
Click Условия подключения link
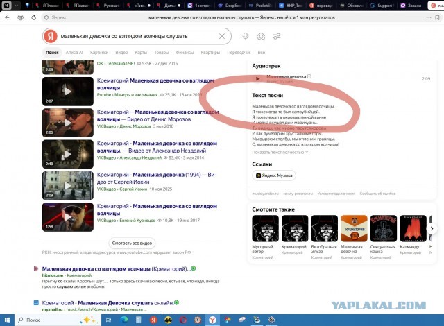[336, 194]
